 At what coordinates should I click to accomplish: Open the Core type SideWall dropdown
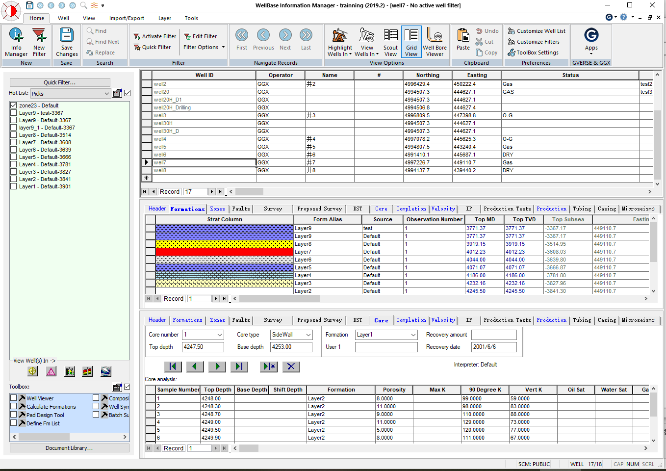[308, 335]
